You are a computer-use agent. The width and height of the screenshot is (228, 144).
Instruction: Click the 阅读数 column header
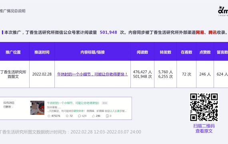[142, 52]
